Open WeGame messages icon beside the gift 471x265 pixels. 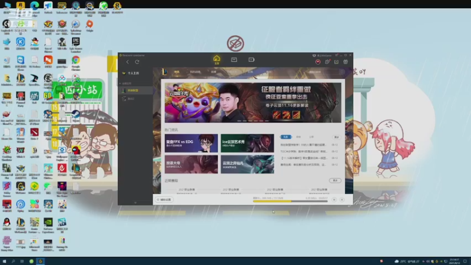click(x=336, y=62)
